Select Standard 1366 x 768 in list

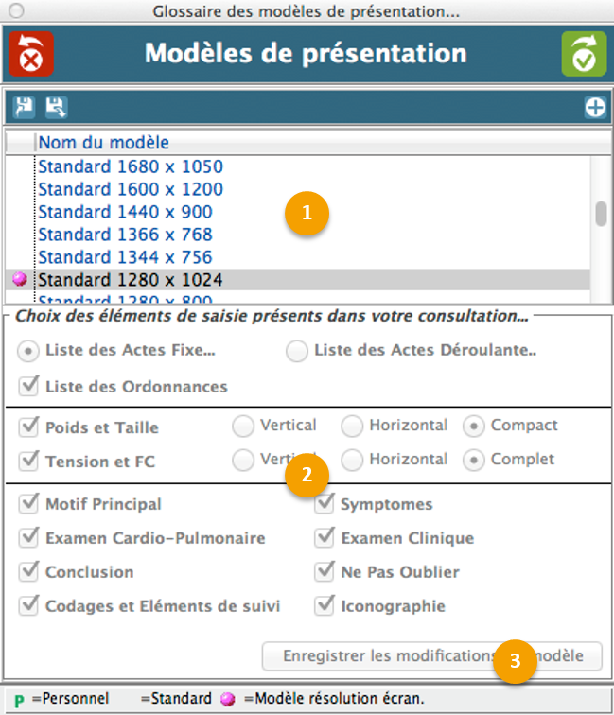point(125,235)
